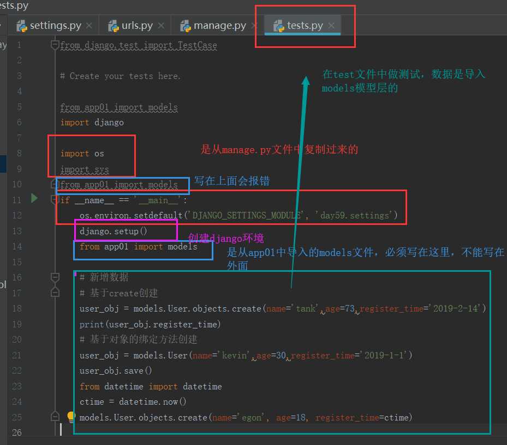Click the 'import sys' statement on line 9
The image size is (507, 445).
coord(85,169)
